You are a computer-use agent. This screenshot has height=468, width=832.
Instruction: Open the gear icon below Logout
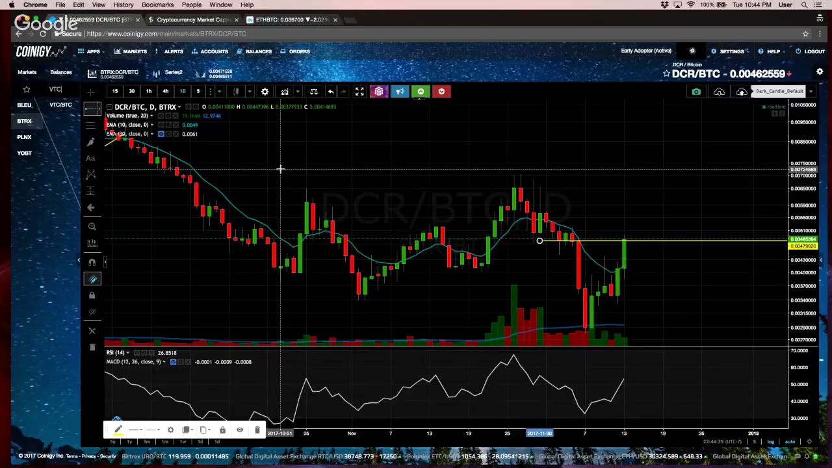click(820, 72)
